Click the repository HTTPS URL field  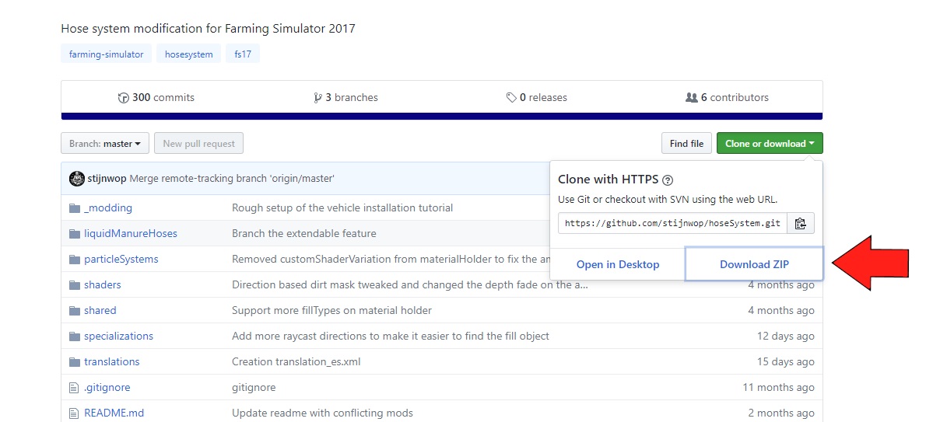(672, 224)
